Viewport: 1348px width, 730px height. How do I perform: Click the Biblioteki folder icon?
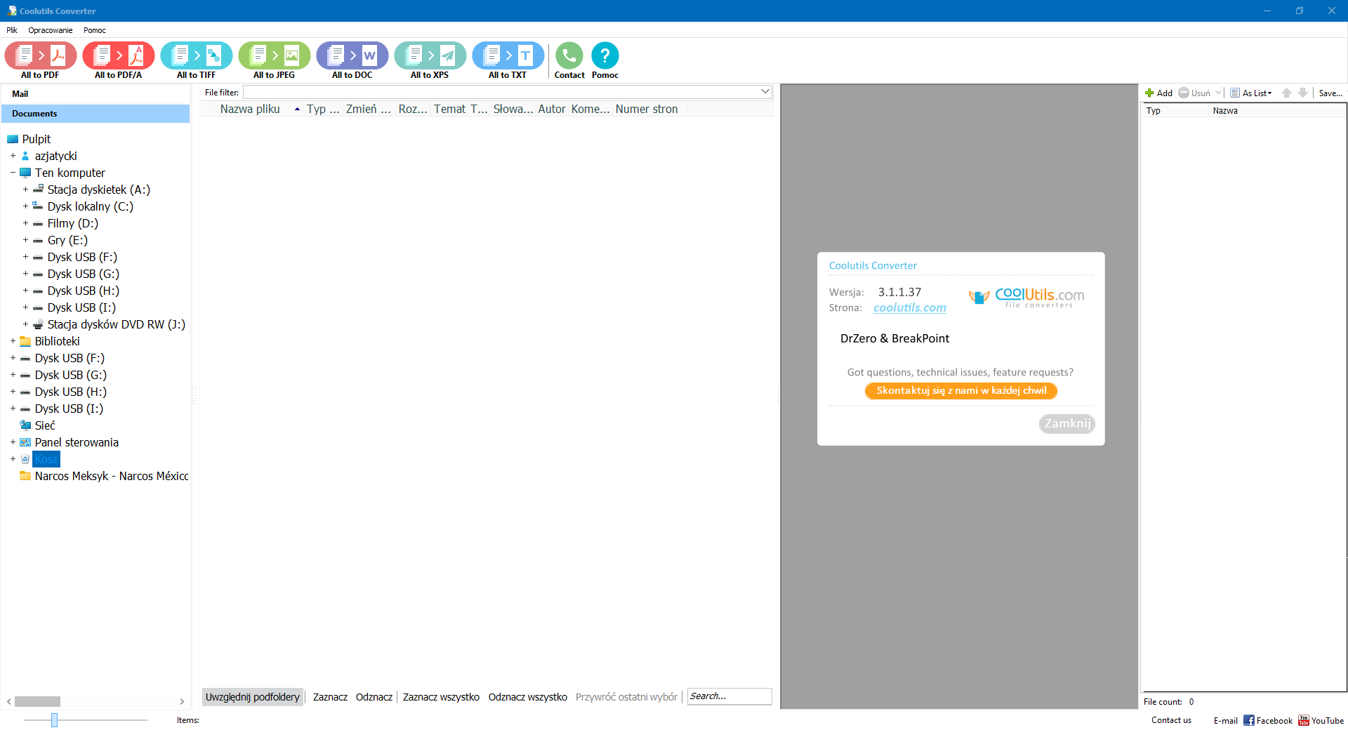[25, 341]
